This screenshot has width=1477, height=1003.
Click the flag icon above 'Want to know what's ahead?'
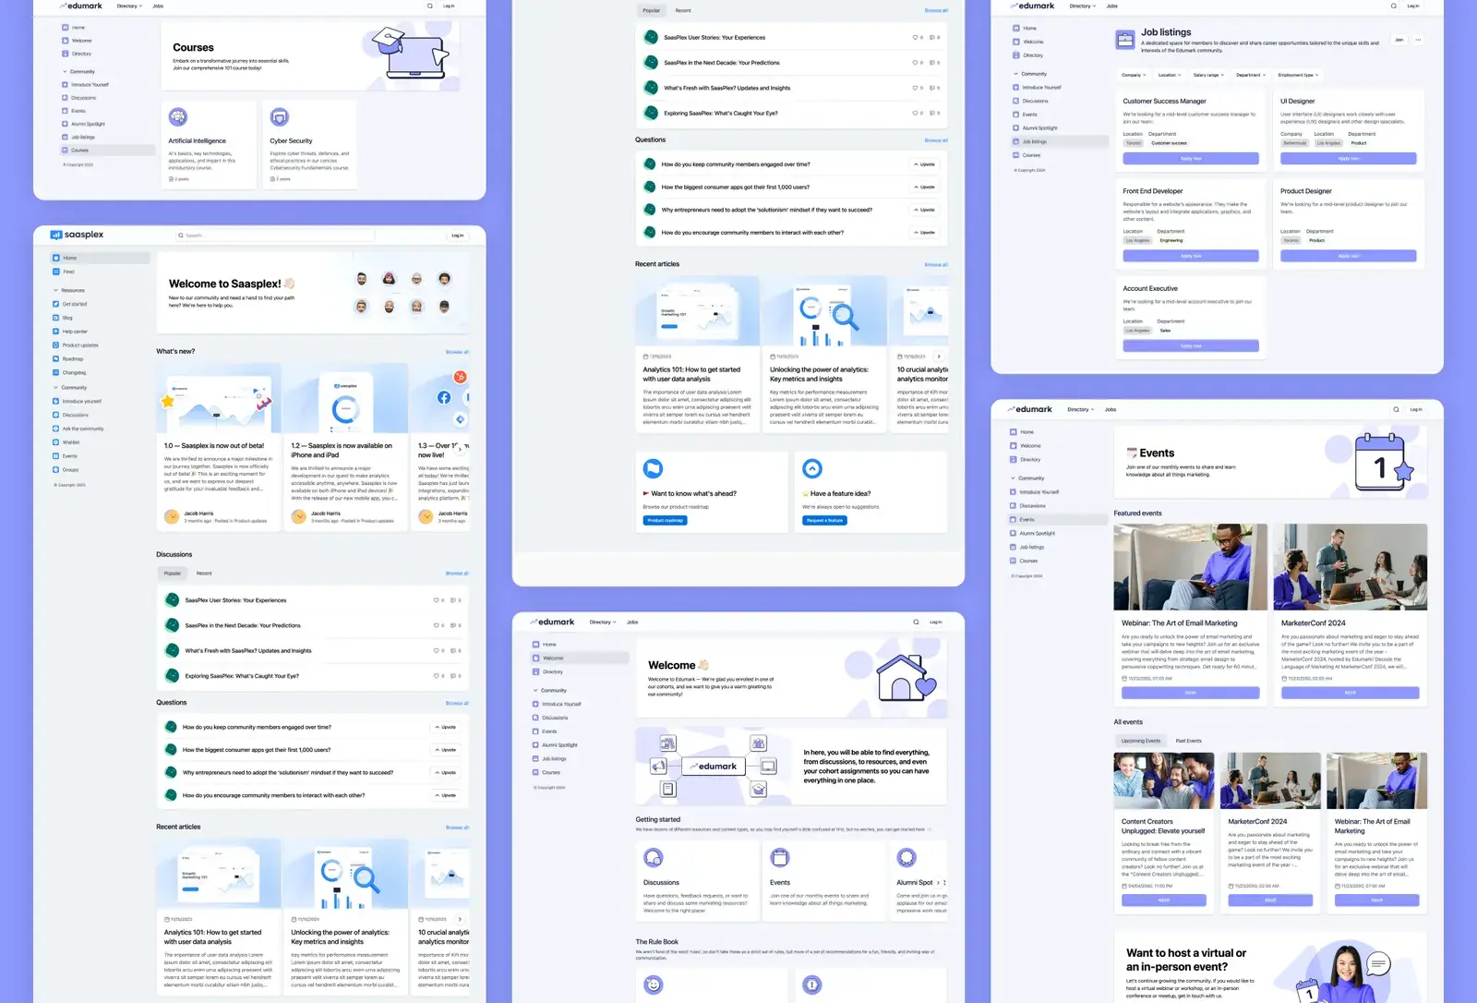653,468
